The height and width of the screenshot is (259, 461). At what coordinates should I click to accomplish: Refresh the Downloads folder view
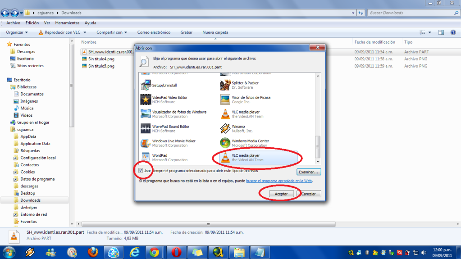361,13
